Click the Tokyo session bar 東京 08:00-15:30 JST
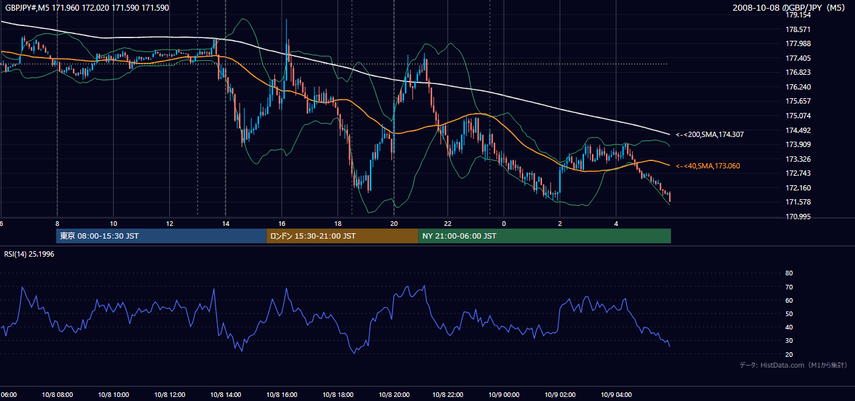Screen dimensions: 855x401 pyautogui.click(x=161, y=236)
